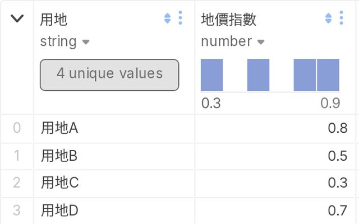The width and height of the screenshot is (359, 224).
Task: Click the 4 unique values button
Action: 109,74
